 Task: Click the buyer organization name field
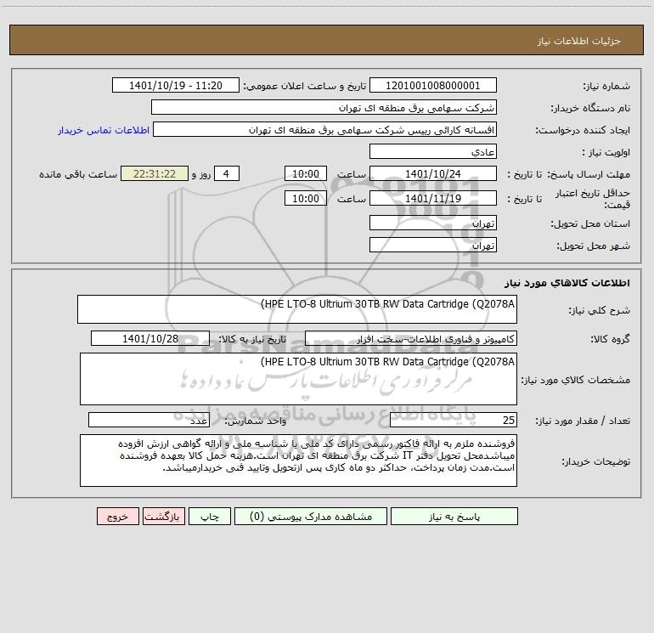pos(324,107)
